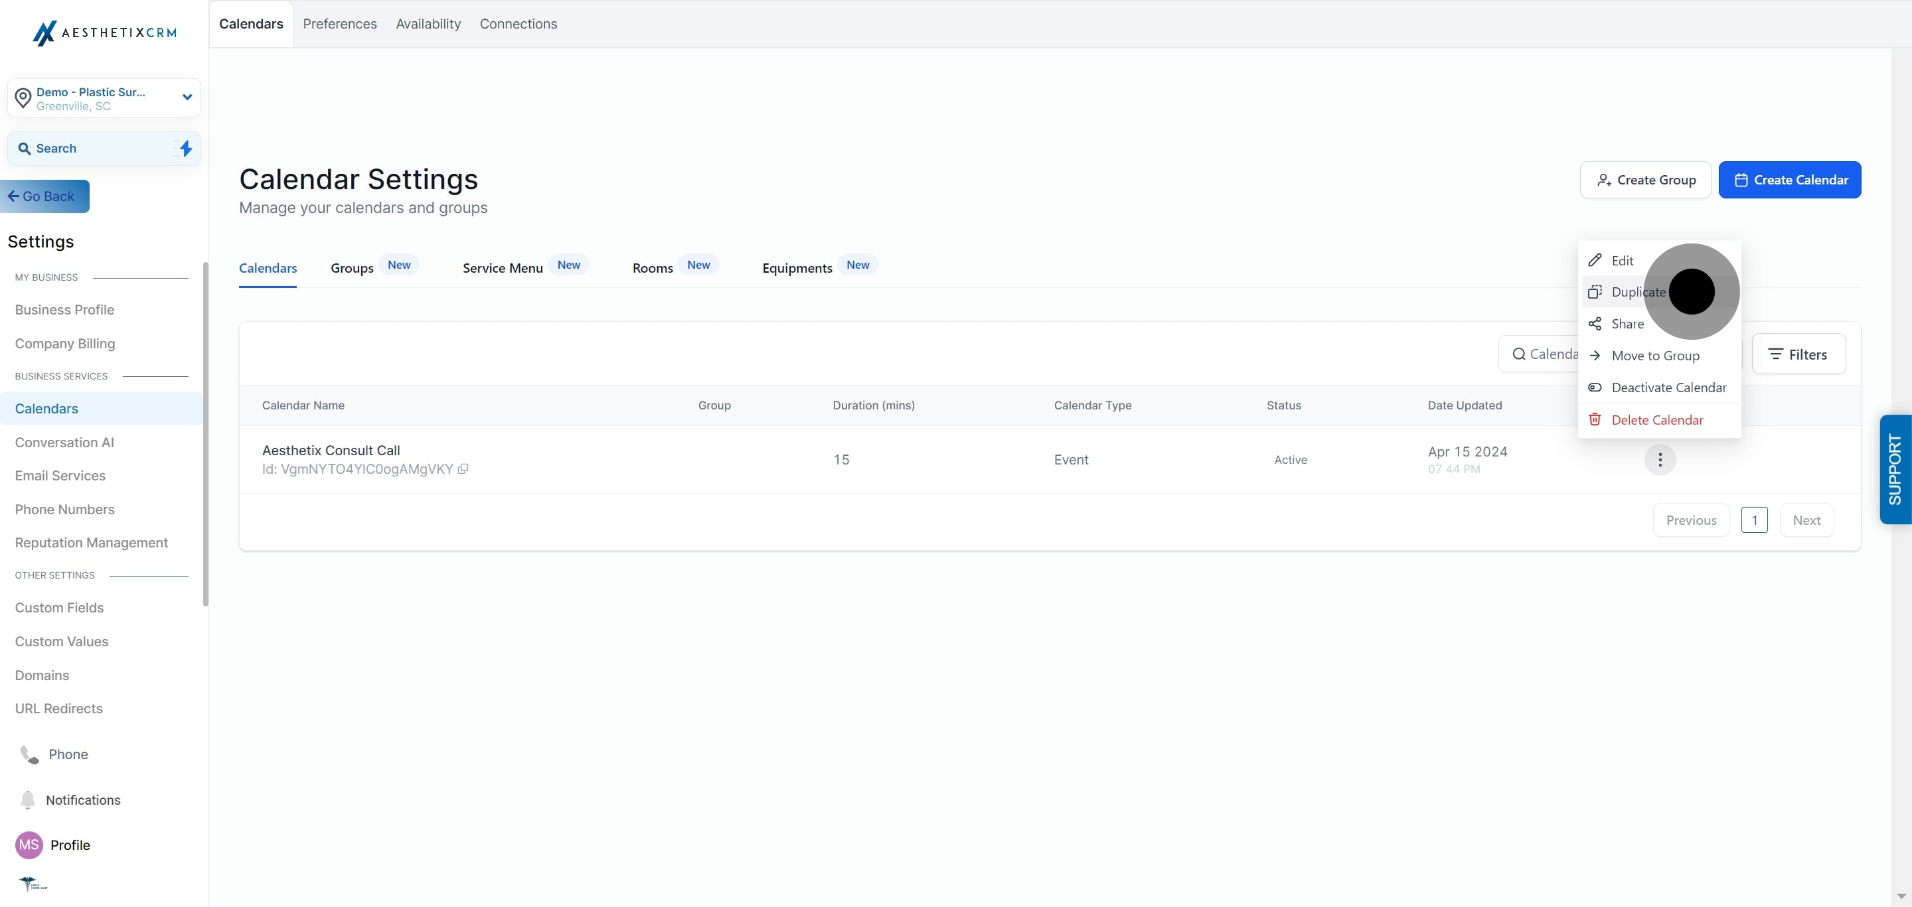1912x907 pixels.
Task: Click the AesthetixCRM logo
Action: 105,33
